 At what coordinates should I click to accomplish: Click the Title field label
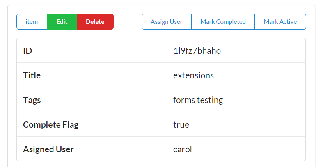click(32, 75)
